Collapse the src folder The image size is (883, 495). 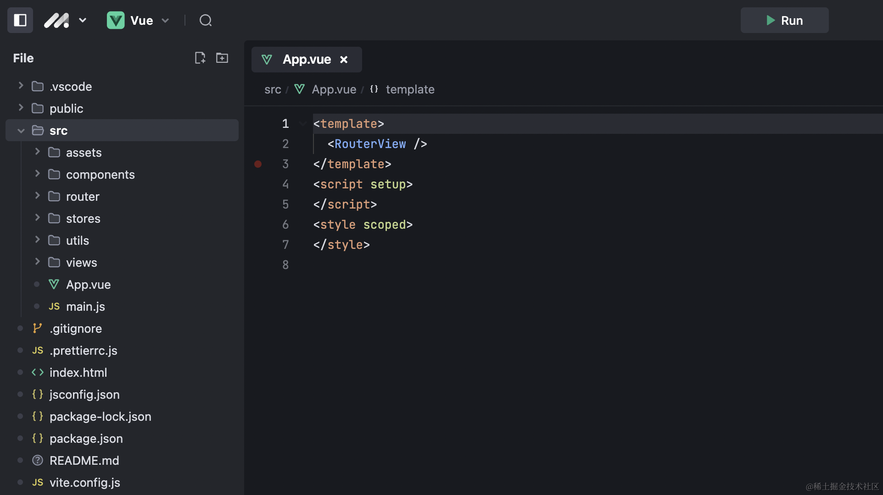point(21,131)
